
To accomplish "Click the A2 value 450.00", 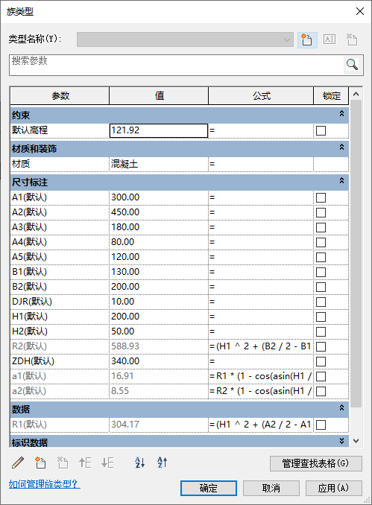I will pos(159,212).
